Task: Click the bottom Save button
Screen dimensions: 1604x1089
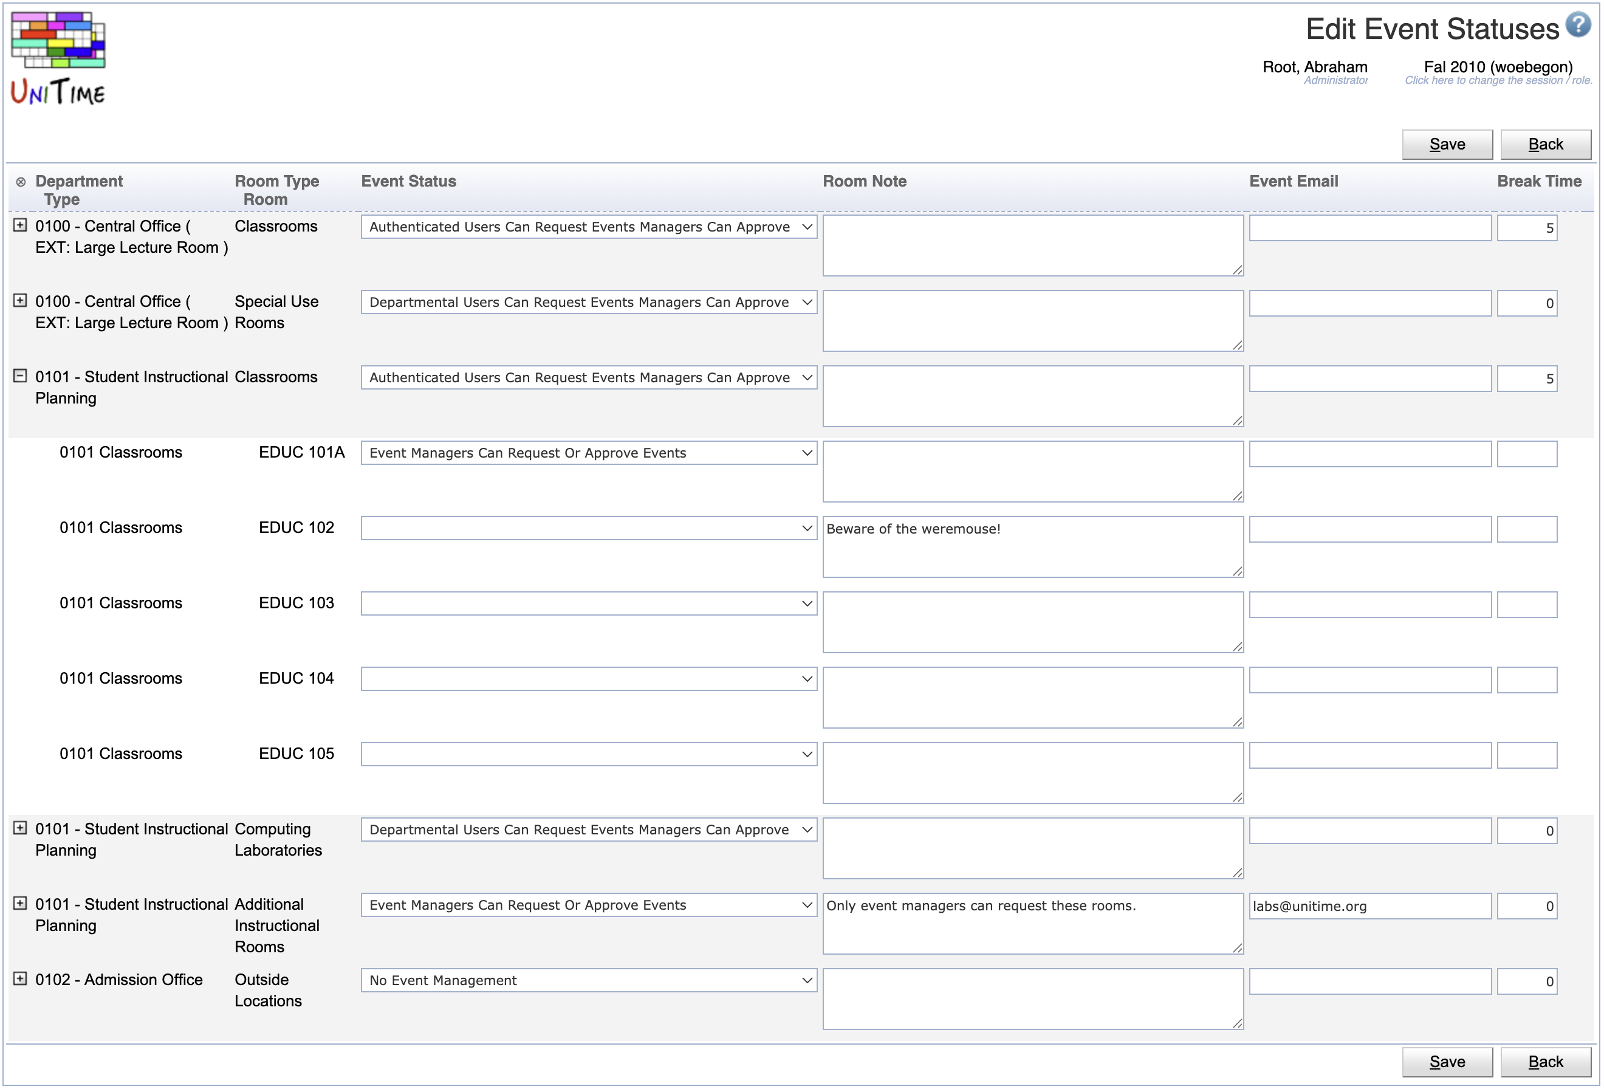Action: point(1447,1062)
